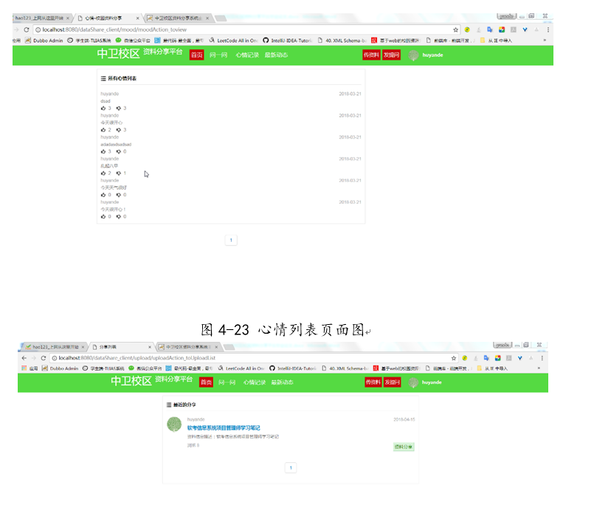This screenshot has width=611, height=505.
Task: Click thumbs-up on '乱起八早' mood entry
Action: (x=103, y=173)
